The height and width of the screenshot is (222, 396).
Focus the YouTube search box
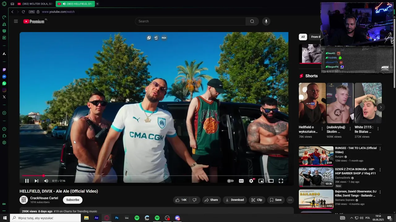tap(191, 21)
